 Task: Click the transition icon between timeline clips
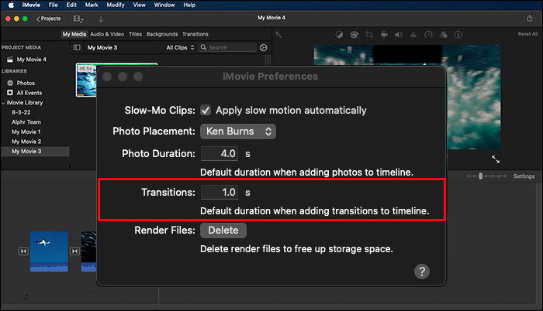(74, 251)
